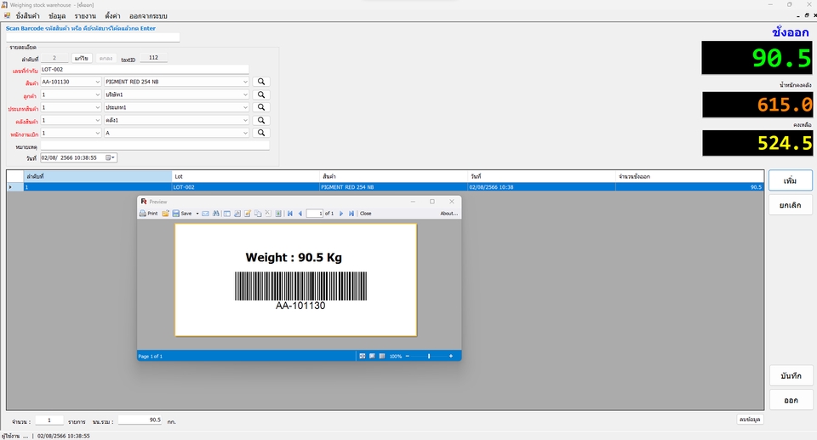Open the PIGMENT RED 254 NB dropdown
817x440 pixels.
(x=245, y=82)
